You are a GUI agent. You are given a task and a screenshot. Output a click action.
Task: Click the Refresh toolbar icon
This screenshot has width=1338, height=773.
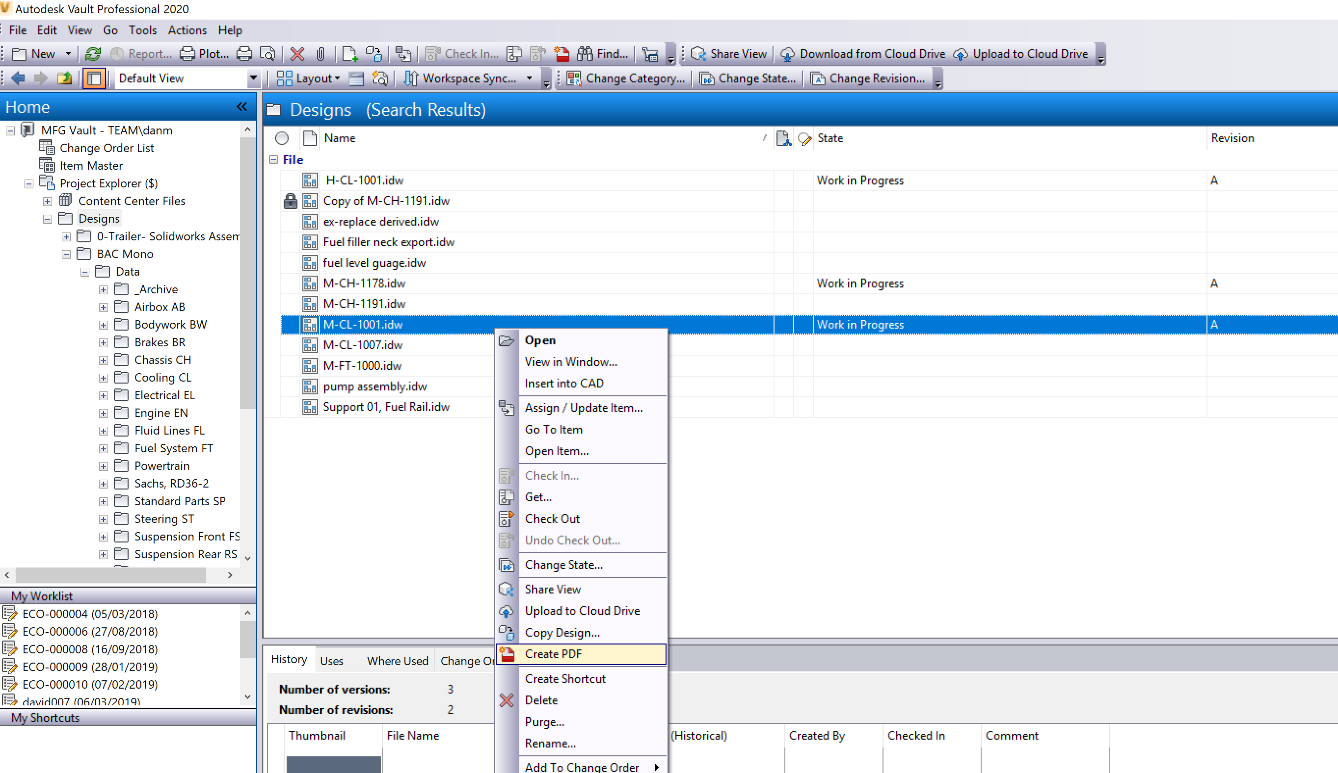pyautogui.click(x=93, y=53)
